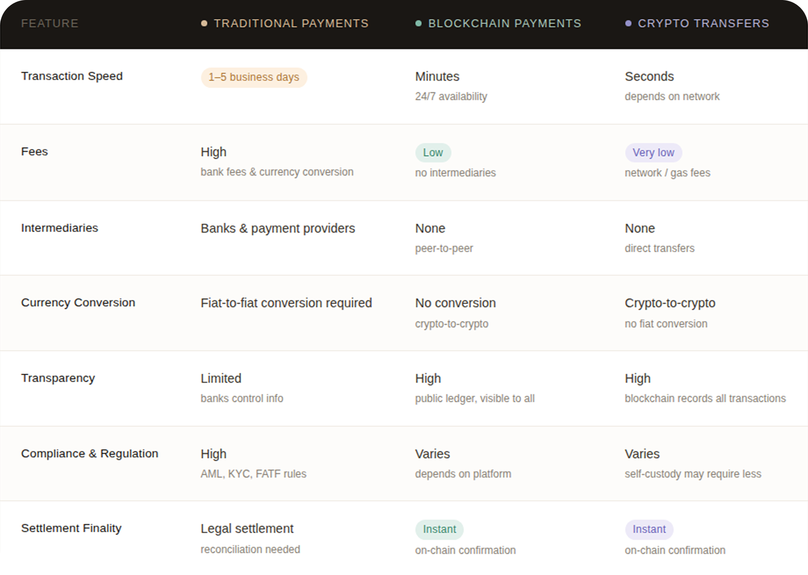808x575 pixels.
Task: Click the FEATURE column header
Action: [x=50, y=23]
